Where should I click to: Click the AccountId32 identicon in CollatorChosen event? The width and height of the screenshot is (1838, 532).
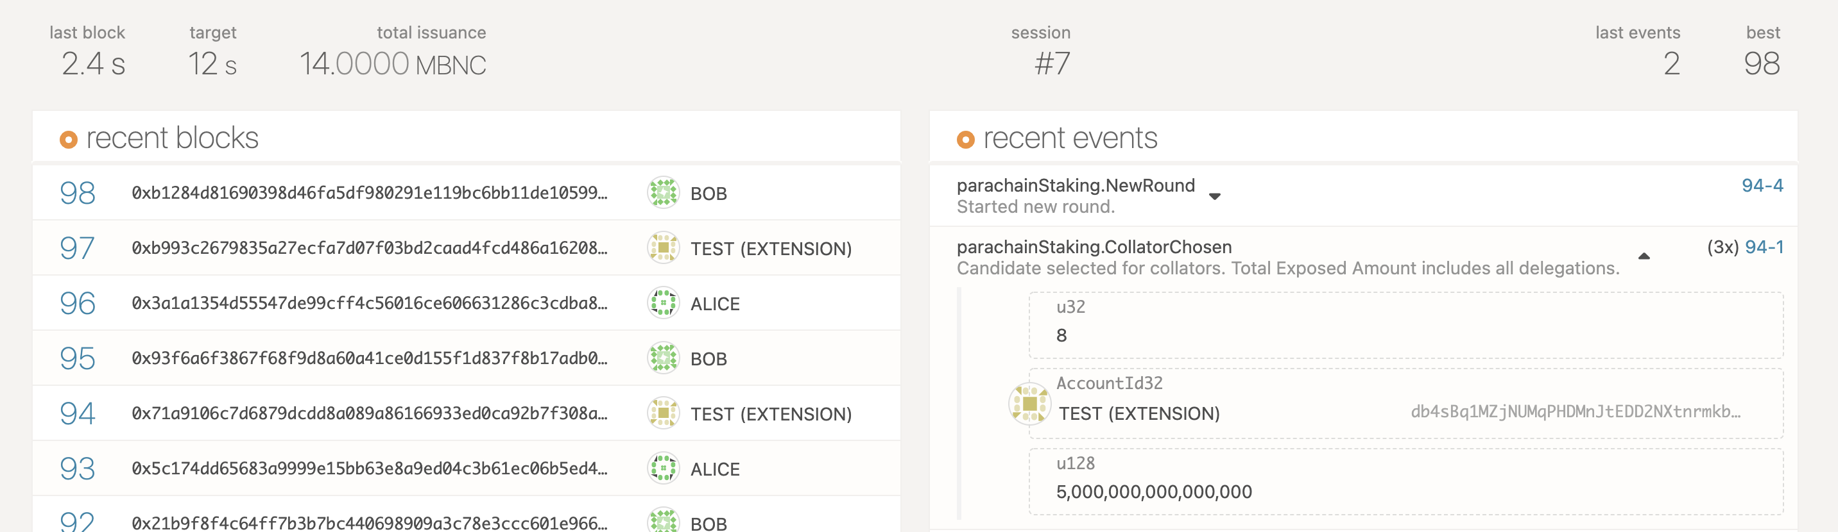[x=1029, y=404]
